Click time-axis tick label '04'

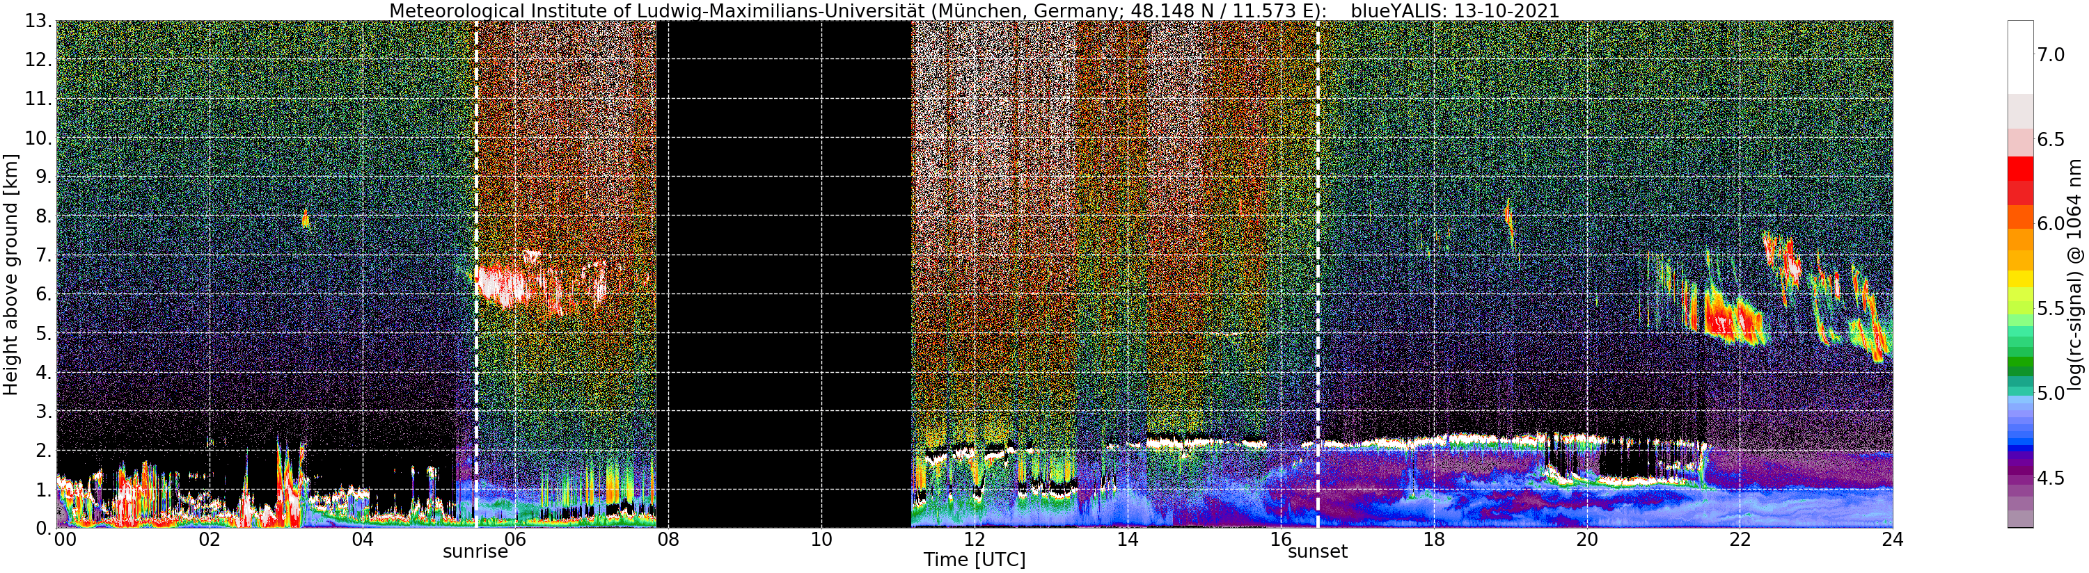tap(363, 539)
